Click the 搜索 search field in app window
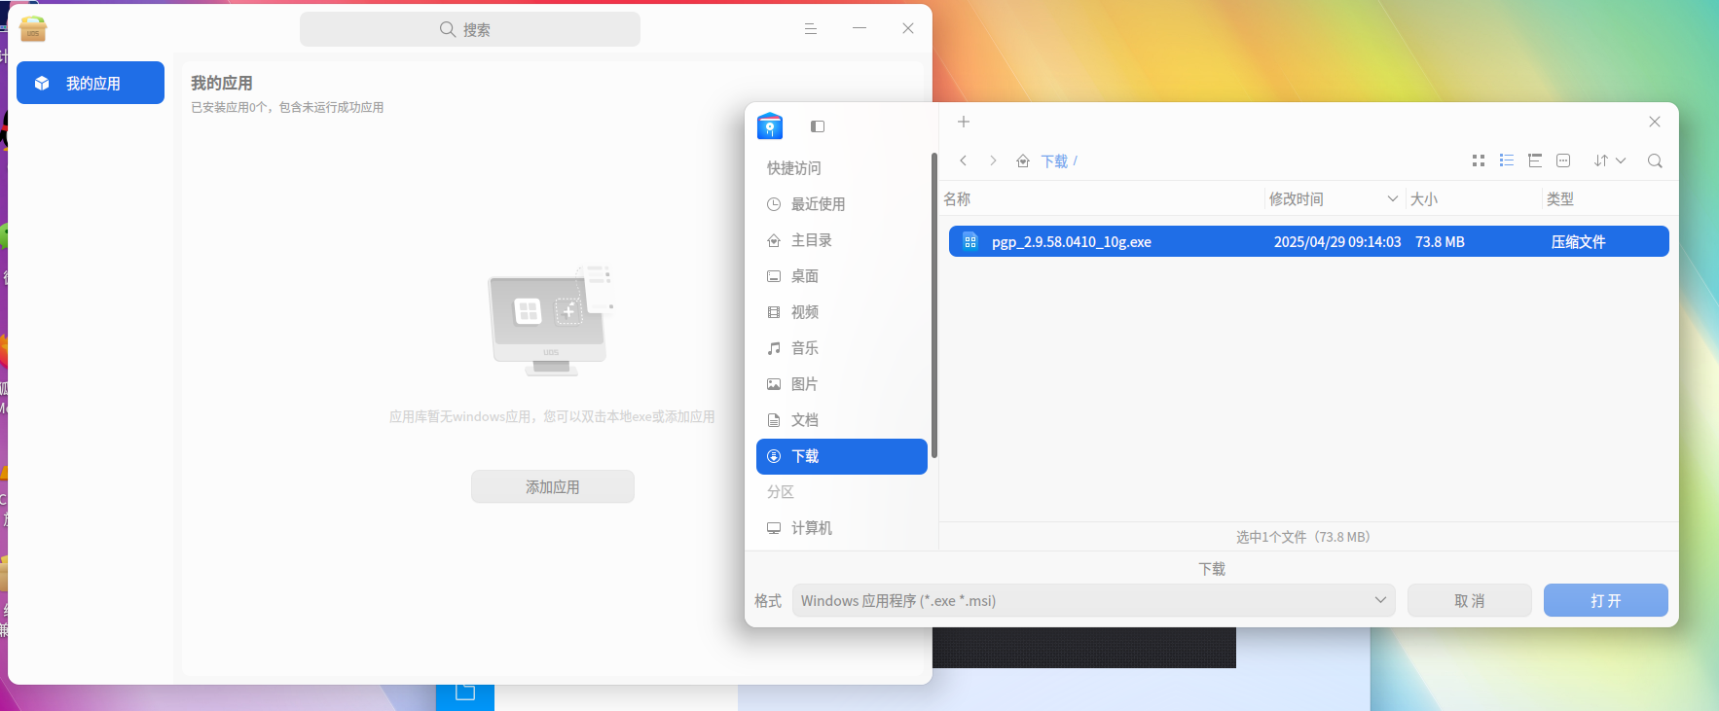The width and height of the screenshot is (1719, 711). 470,29
